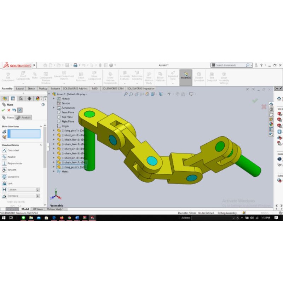Click the Search Commands field

click(231, 65)
